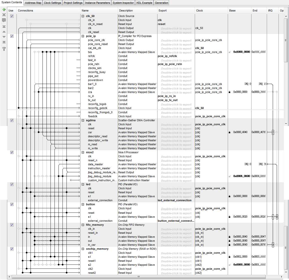289x280 pixels.
Task: Click the Export column header
Action: coord(176,10)
